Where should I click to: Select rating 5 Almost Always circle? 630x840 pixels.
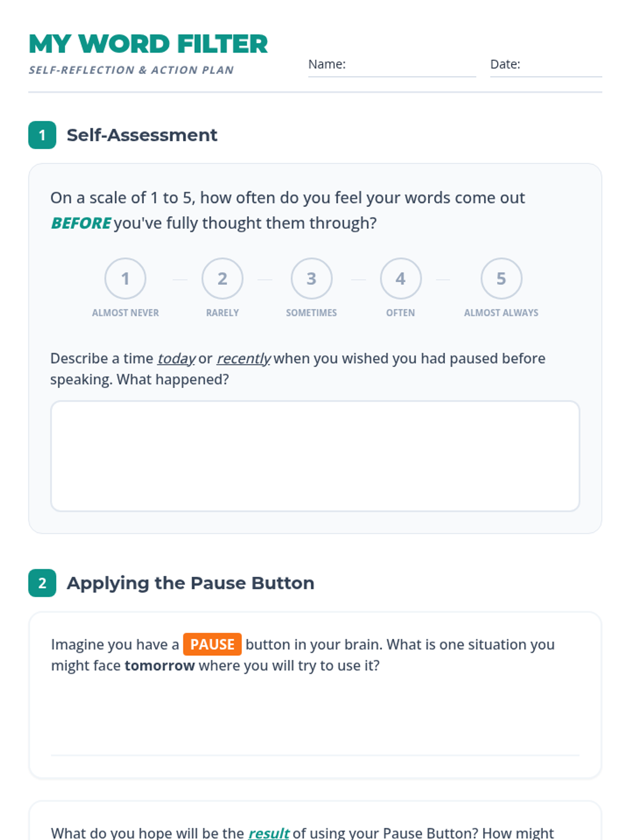501,278
